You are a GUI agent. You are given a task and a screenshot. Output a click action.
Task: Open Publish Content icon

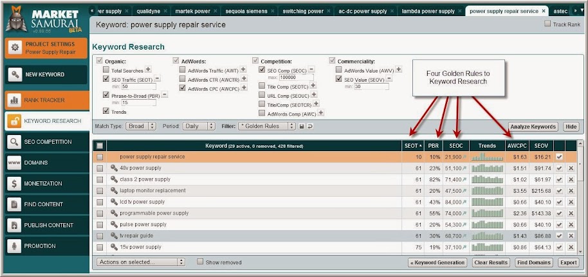tap(14, 226)
